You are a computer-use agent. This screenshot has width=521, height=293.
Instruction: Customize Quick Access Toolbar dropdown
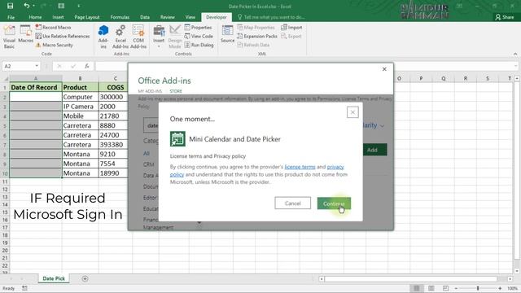click(x=79, y=6)
